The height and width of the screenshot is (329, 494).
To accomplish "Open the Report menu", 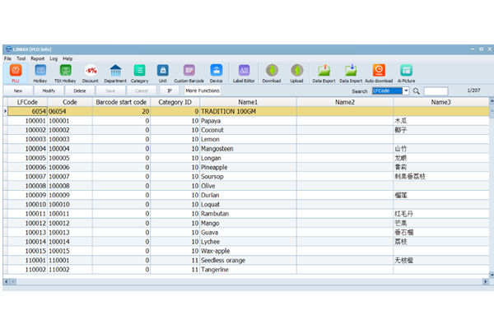I will coord(38,59).
